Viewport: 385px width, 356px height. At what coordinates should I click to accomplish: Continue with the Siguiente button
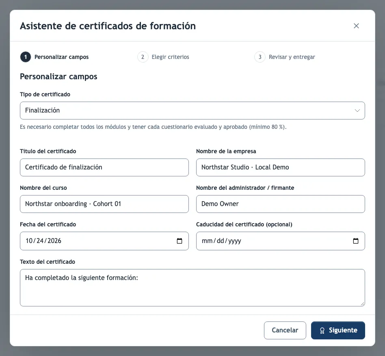[x=338, y=330]
